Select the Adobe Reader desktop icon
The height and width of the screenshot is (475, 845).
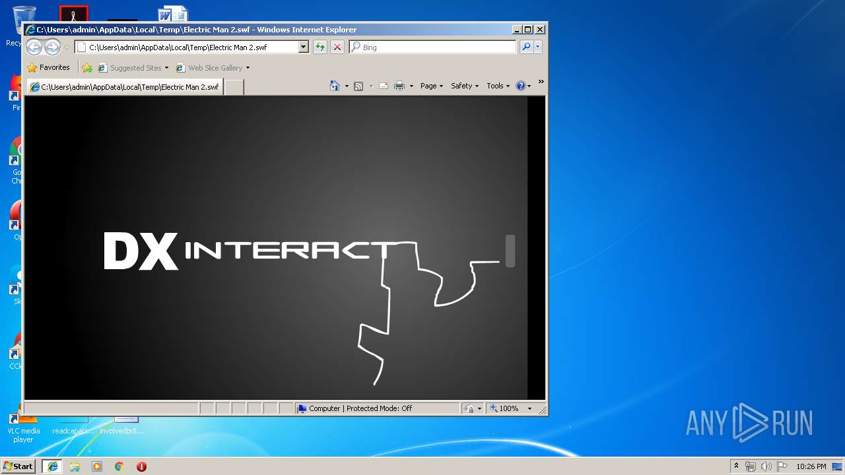(73, 13)
